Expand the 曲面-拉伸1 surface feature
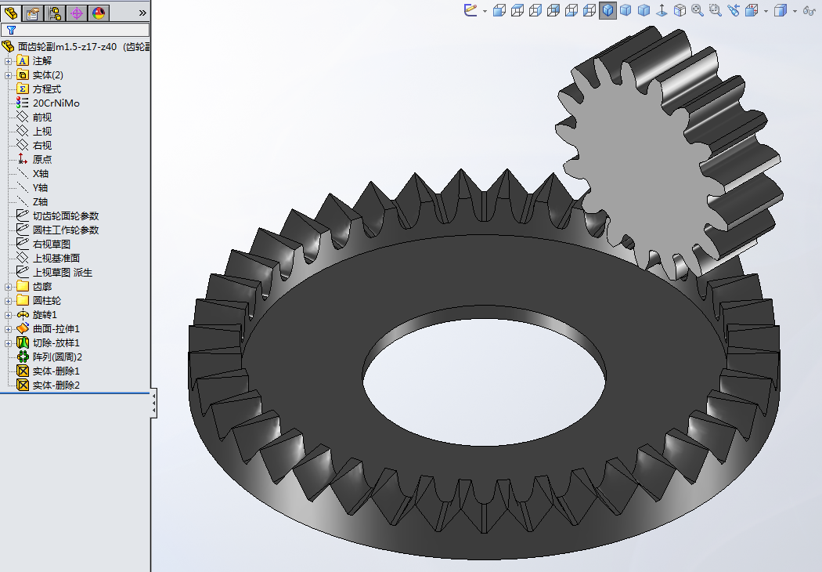This screenshot has height=572, width=822. 8,330
